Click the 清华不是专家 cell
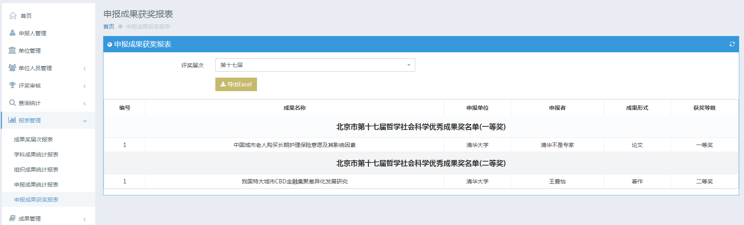 [557, 145]
